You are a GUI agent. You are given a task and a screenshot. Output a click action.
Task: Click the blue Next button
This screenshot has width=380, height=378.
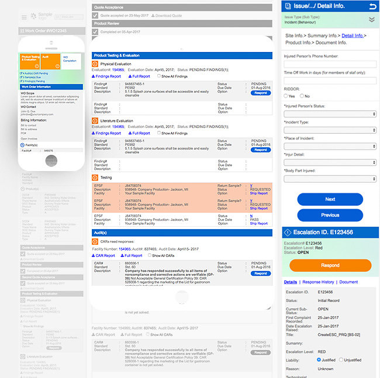point(330,199)
